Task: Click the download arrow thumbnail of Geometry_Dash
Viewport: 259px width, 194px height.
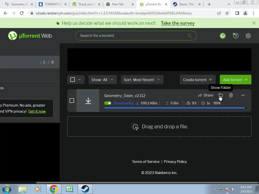Action: 88,101
